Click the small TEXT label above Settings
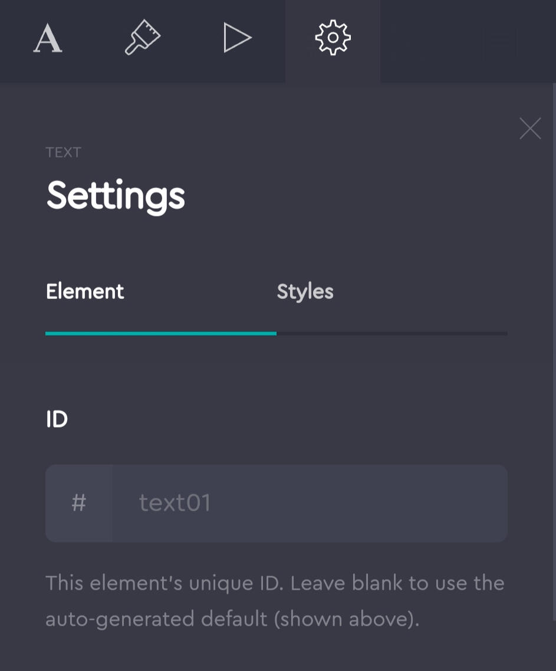Viewport: 556px width, 671px height. [63, 153]
